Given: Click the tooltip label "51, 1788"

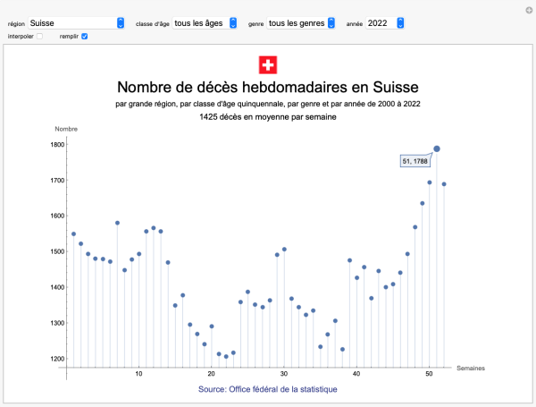Looking at the screenshot, I should [x=415, y=161].
